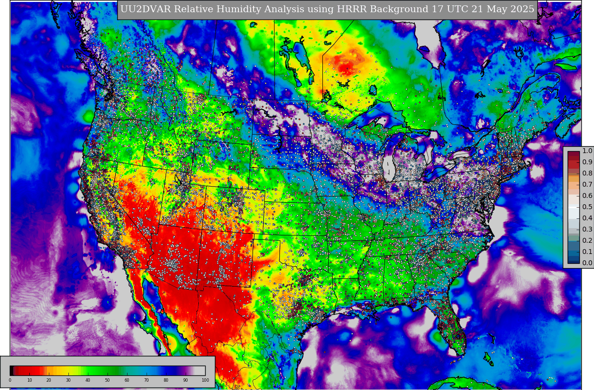Click the 50 tick label on the bottom scale
Image resolution: width=594 pixels, height=390 pixels.
107,380
